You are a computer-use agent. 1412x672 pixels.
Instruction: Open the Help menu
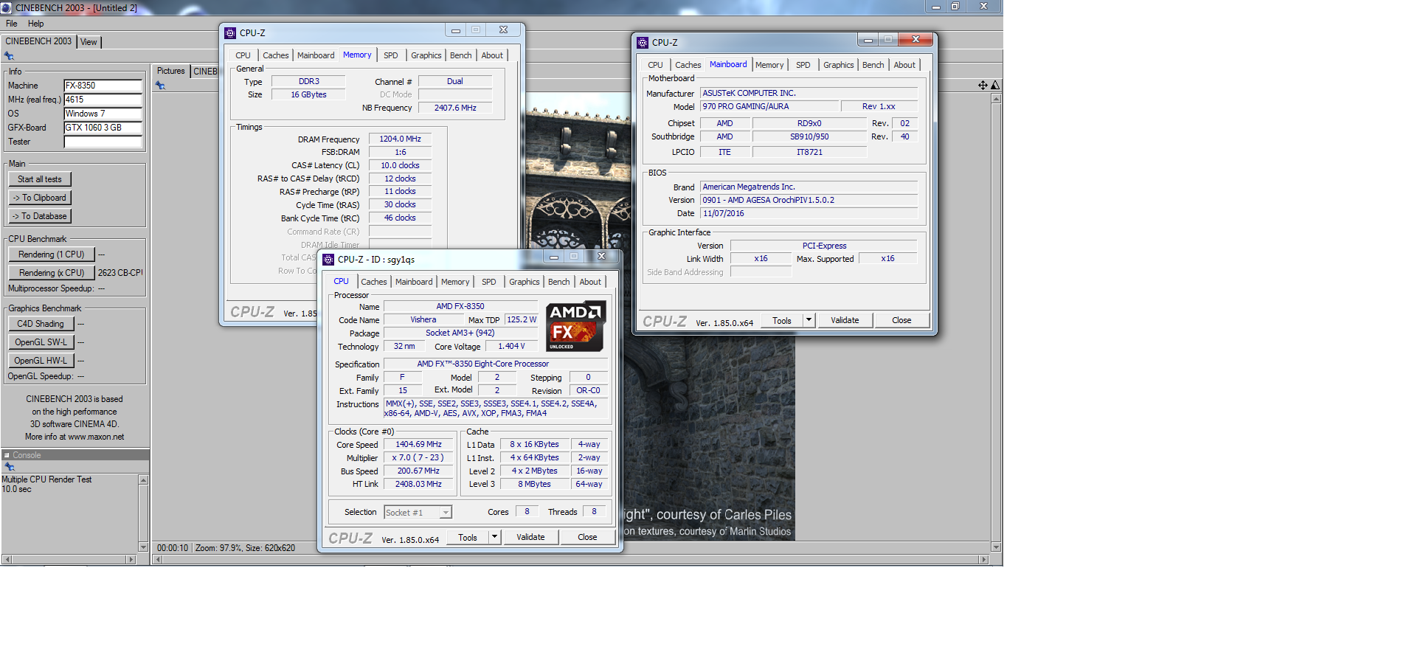(36, 24)
